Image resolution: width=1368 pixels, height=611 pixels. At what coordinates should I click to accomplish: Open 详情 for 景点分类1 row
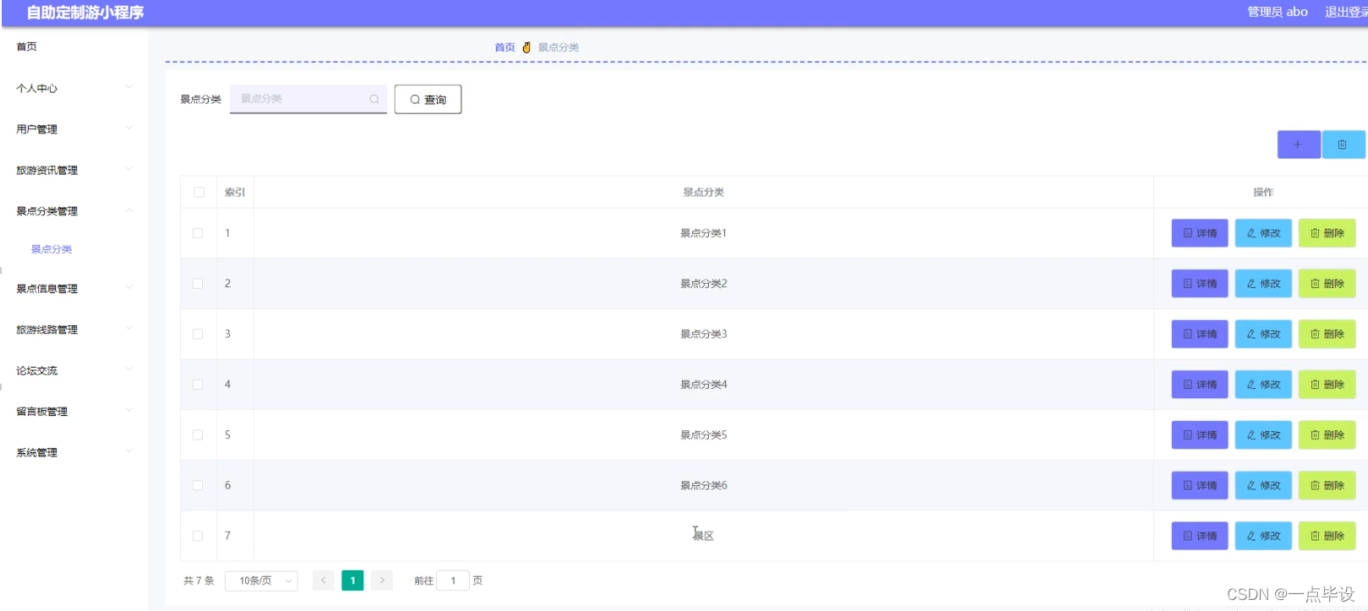[1199, 233]
